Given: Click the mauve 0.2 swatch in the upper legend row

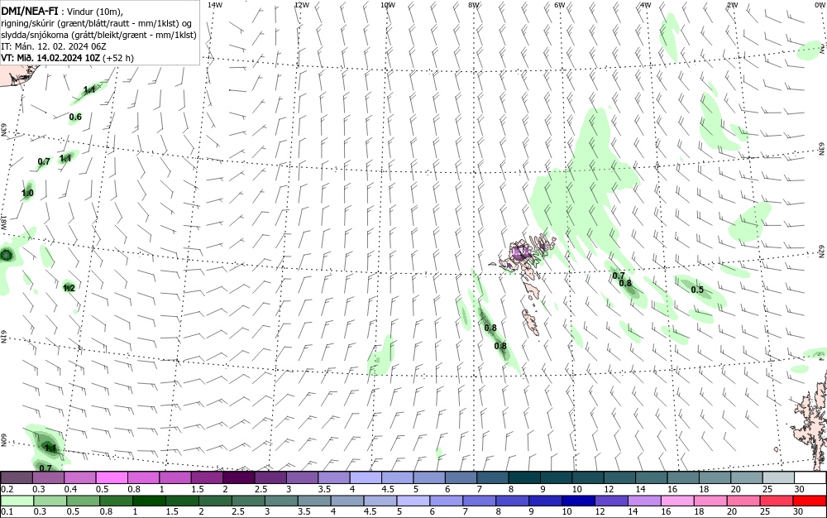Looking at the screenshot, I should click(17, 478).
